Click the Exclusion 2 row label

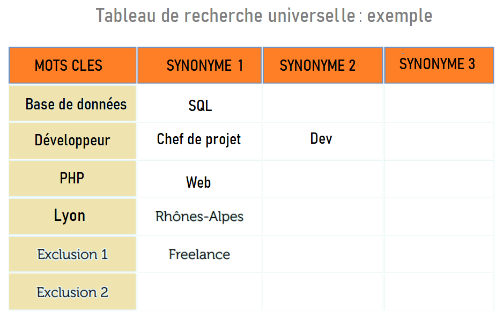(x=72, y=292)
